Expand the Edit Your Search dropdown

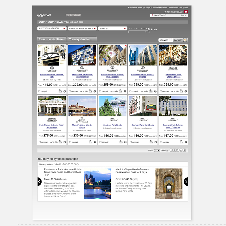tap(52, 29)
